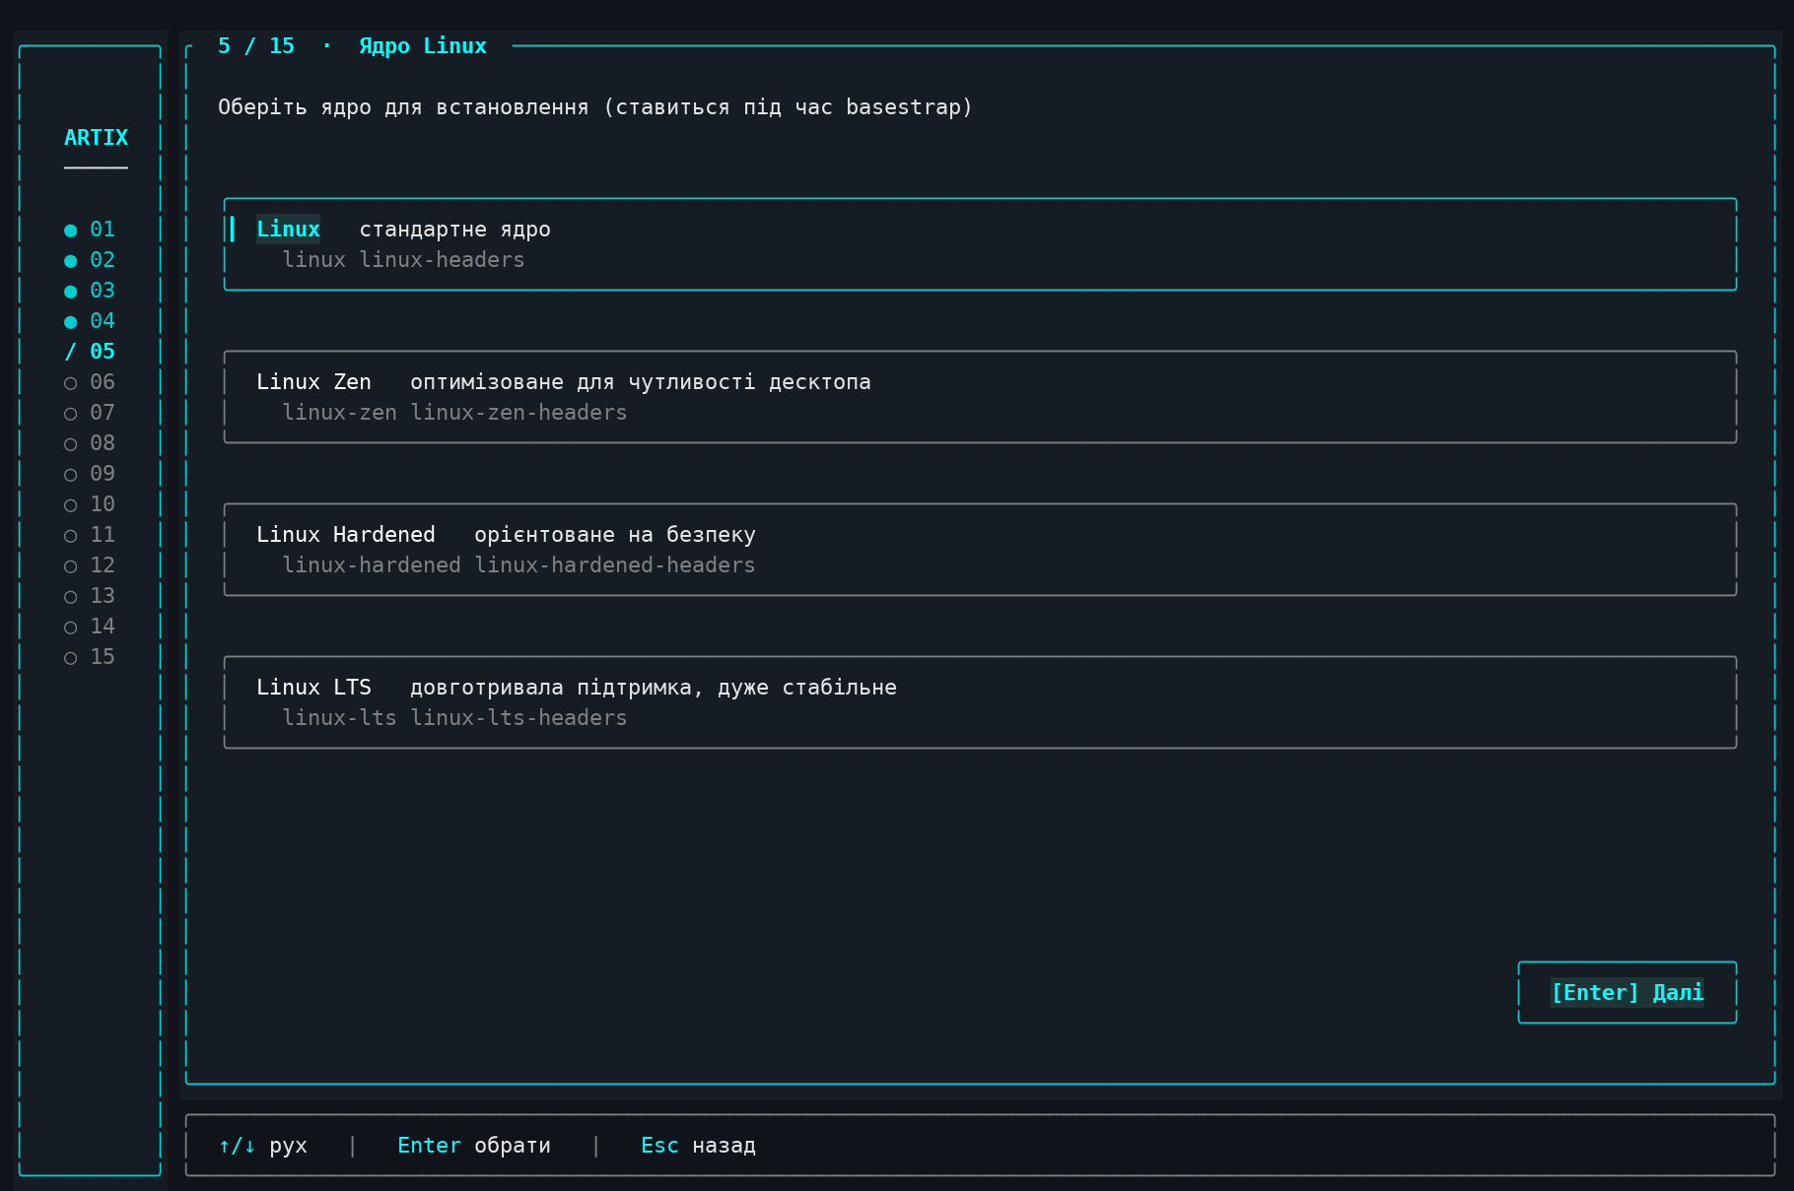This screenshot has height=1191, width=1794.
Task: Jump to step 06 in sidebar
Action: 90,382
